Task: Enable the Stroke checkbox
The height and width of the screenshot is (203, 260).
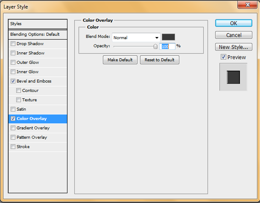Action: tap(13, 147)
